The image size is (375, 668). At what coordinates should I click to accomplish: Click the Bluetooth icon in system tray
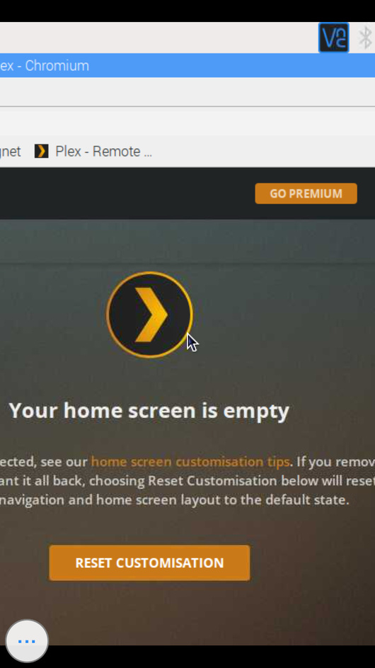(366, 38)
